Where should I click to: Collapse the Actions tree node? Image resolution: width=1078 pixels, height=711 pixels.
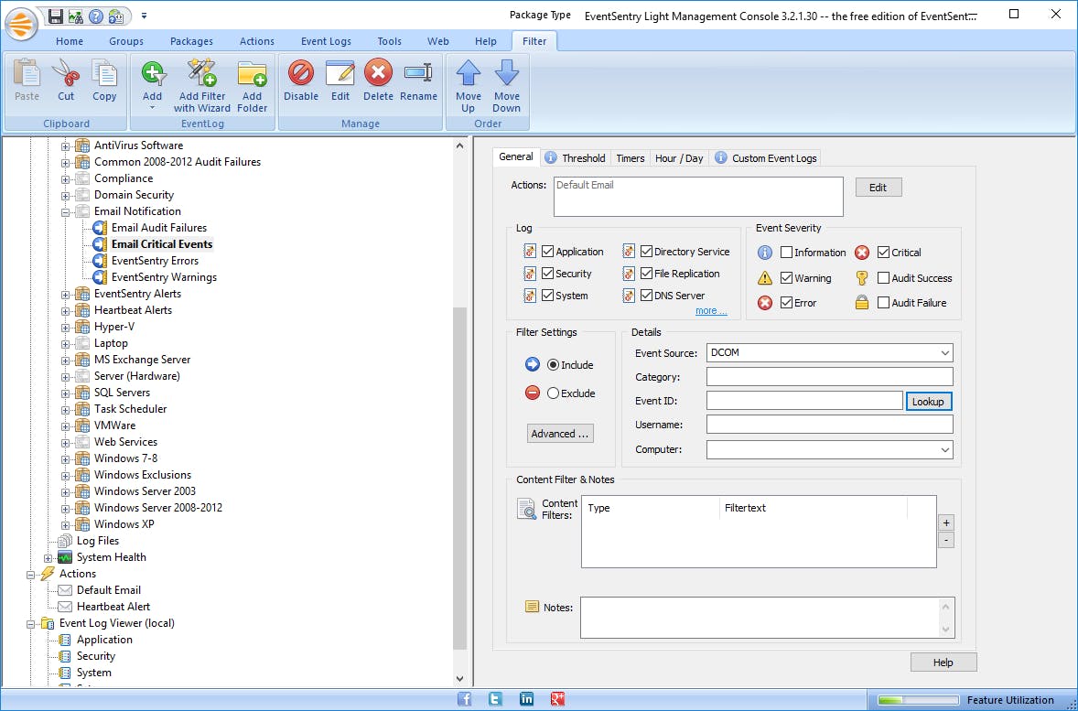pyautogui.click(x=30, y=574)
